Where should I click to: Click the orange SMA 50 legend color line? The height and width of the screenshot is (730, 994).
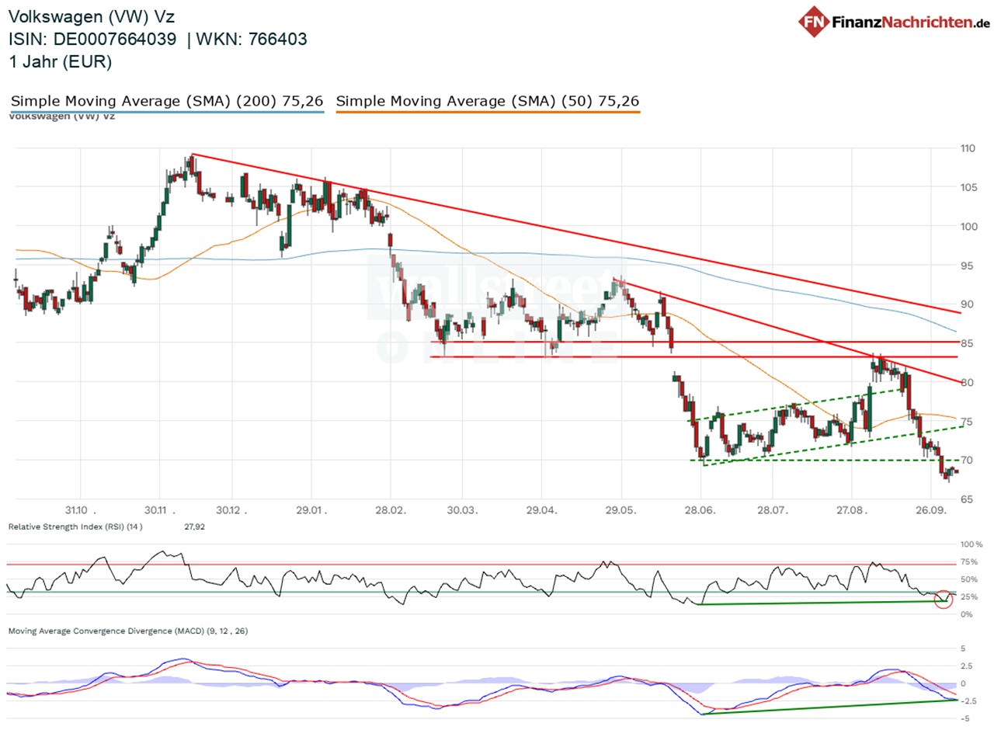(488, 113)
